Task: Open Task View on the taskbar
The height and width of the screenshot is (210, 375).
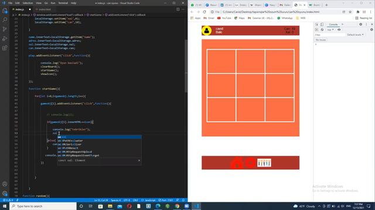Action: [x=91, y=206]
